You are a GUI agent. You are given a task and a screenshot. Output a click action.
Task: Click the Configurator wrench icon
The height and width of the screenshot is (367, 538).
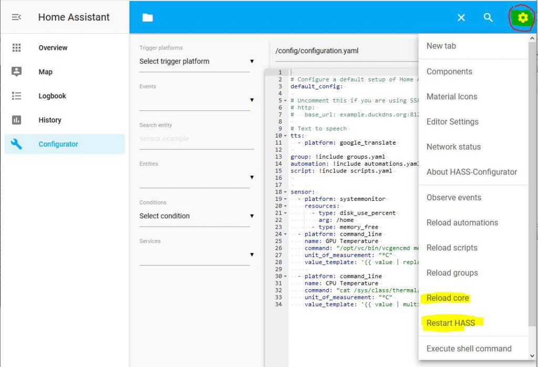coord(16,144)
